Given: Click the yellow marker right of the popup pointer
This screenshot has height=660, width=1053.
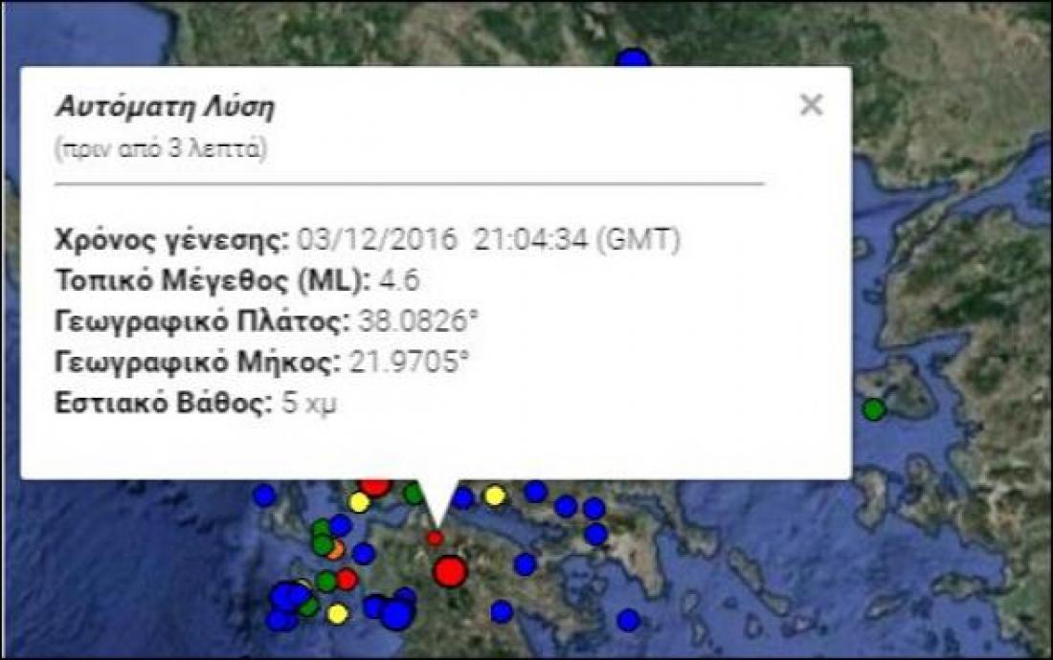Looking at the screenshot, I should pos(494,495).
